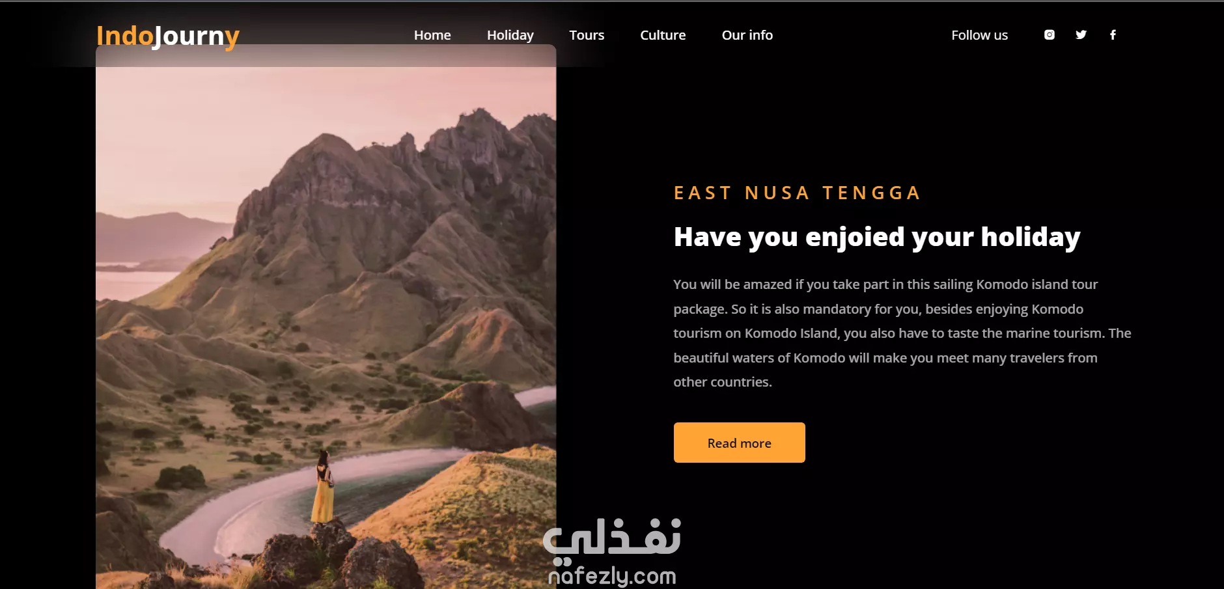1224x589 pixels.
Task: Click the orange Read more button
Action: pyautogui.click(x=739, y=443)
